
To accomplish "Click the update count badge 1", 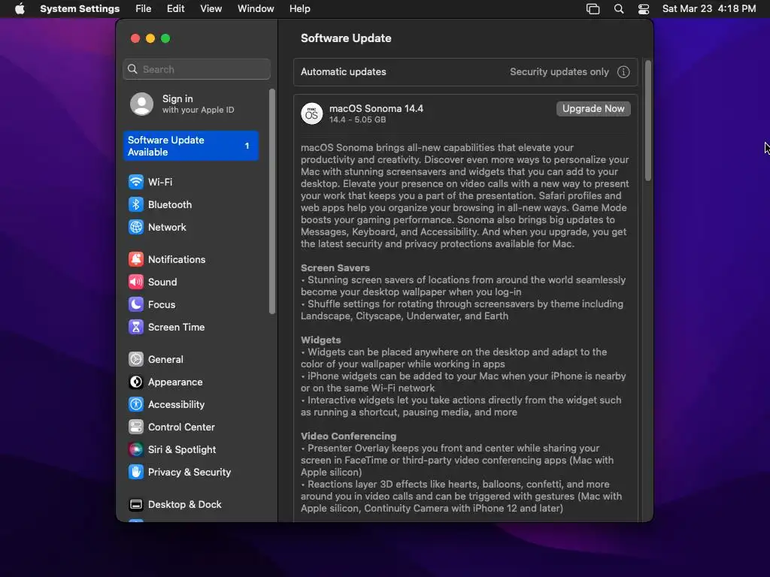I will [247, 146].
